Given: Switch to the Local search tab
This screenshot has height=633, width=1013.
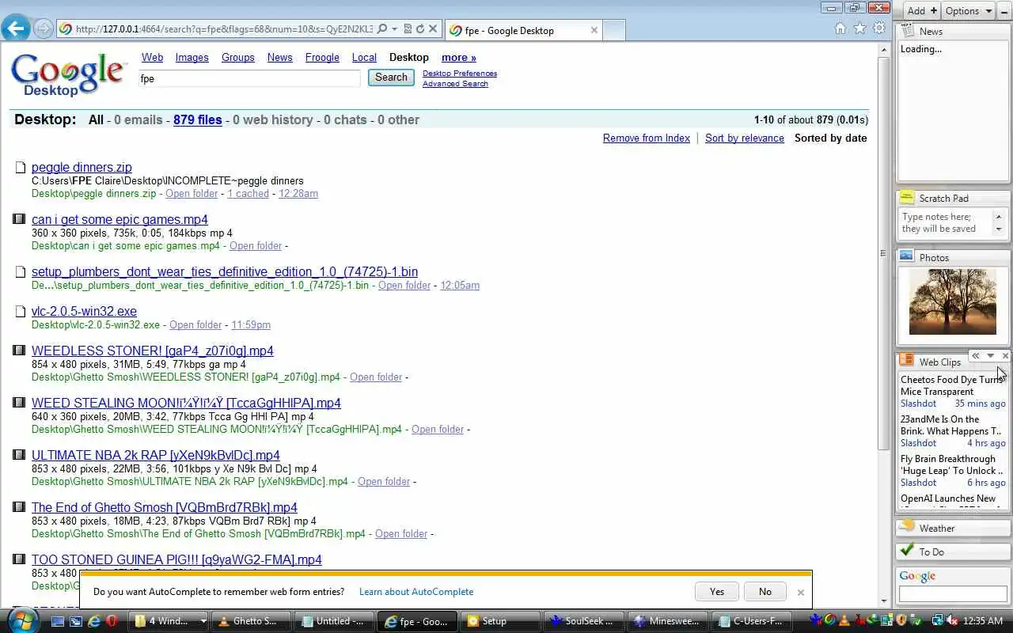Looking at the screenshot, I should click(364, 57).
